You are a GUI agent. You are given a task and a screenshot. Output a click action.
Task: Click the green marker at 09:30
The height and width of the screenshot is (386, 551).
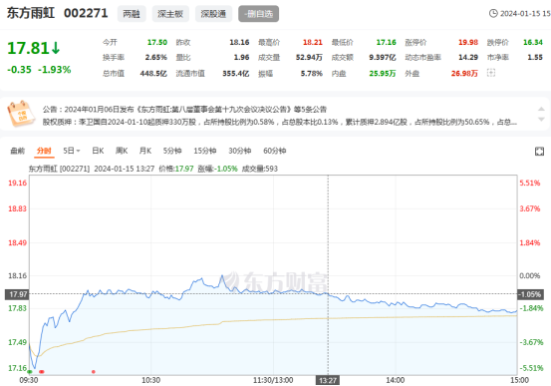[30, 372]
